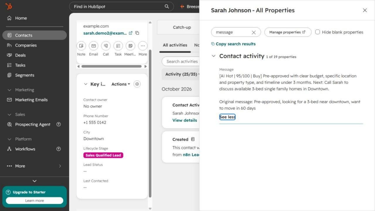
Task: Click the Email action icon
Action: click(93, 46)
